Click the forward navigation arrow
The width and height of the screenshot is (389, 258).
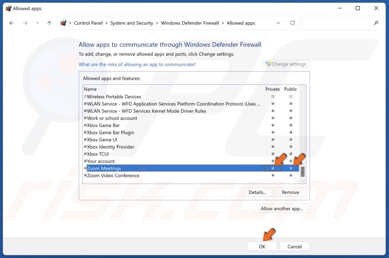[x=25, y=23]
